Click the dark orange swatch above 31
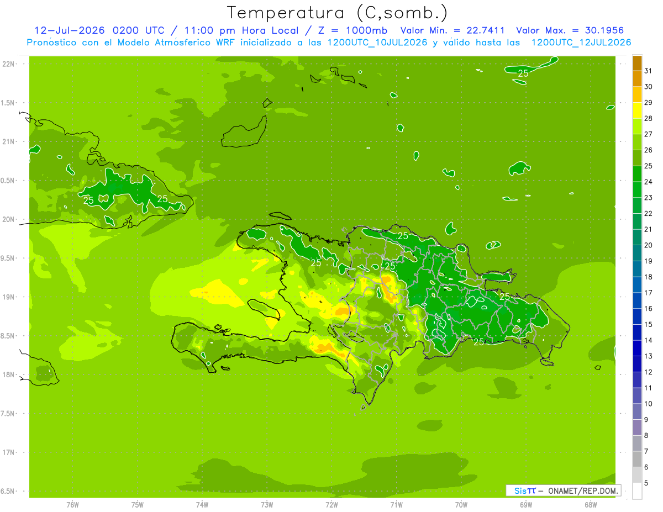Image resolution: width=663 pixels, height=512 pixels. (637, 62)
